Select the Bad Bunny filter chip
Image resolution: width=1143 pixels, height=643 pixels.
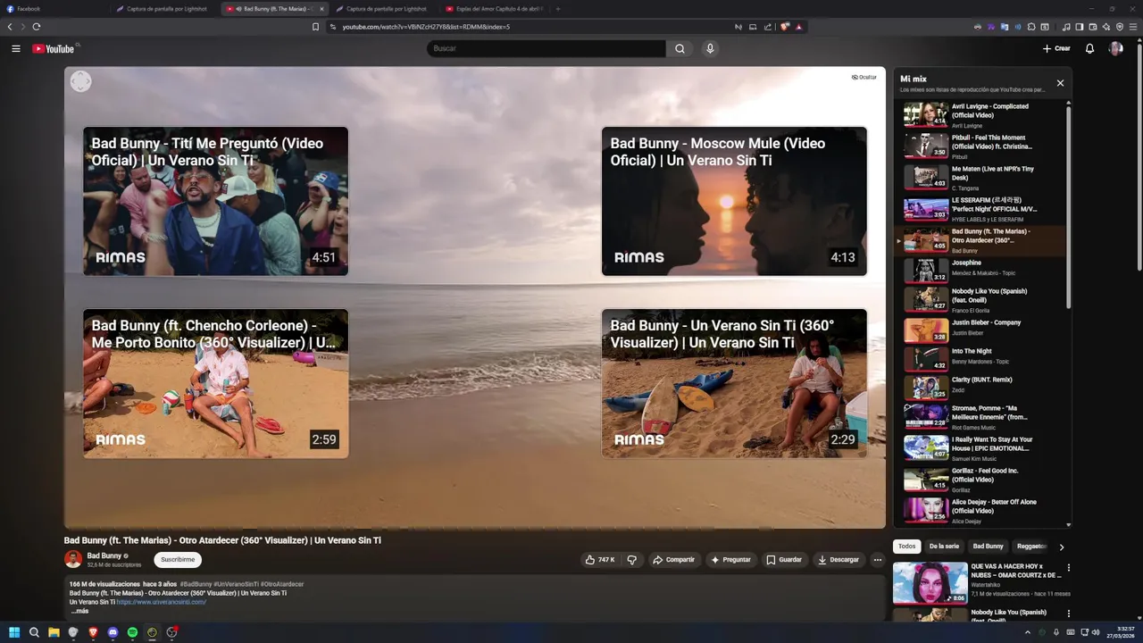click(x=988, y=547)
